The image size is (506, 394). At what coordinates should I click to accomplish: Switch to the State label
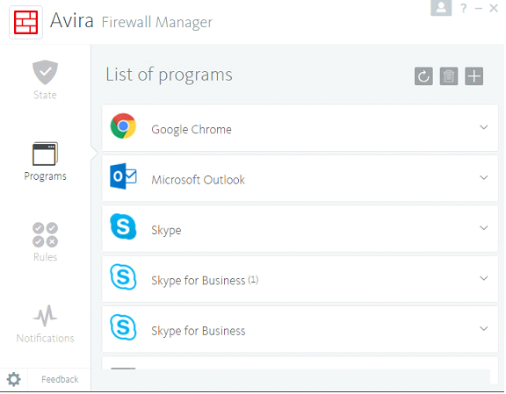tap(45, 95)
